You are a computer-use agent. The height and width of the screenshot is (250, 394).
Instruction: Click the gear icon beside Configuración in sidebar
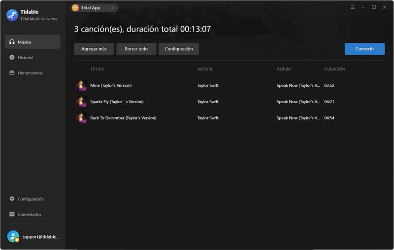(12, 199)
